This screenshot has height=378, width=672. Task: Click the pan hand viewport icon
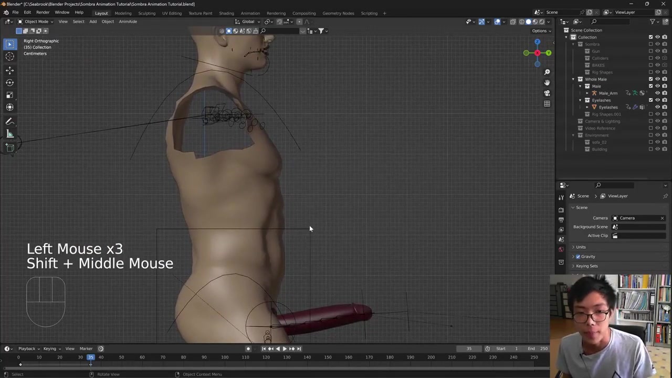[x=547, y=82]
